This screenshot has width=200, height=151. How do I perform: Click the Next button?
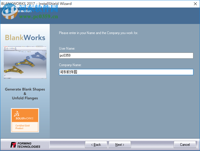click(120, 144)
